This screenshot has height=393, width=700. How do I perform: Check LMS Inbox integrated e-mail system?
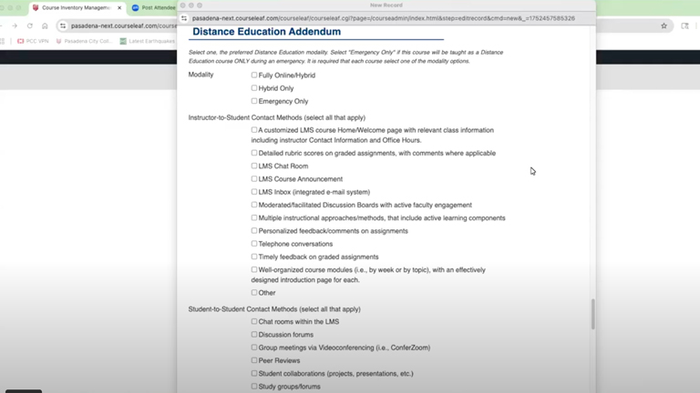click(x=254, y=192)
